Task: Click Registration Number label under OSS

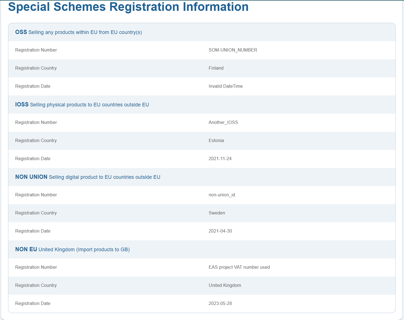Action: [x=36, y=50]
